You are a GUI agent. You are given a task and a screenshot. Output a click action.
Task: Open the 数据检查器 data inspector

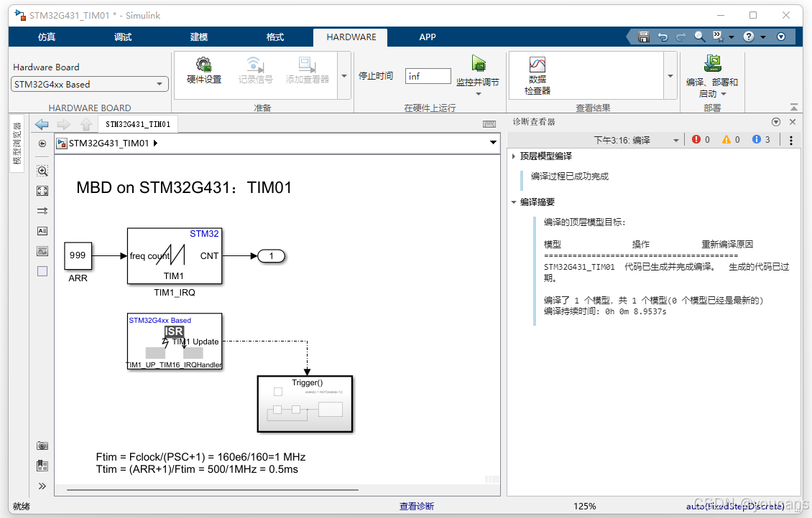tap(537, 75)
